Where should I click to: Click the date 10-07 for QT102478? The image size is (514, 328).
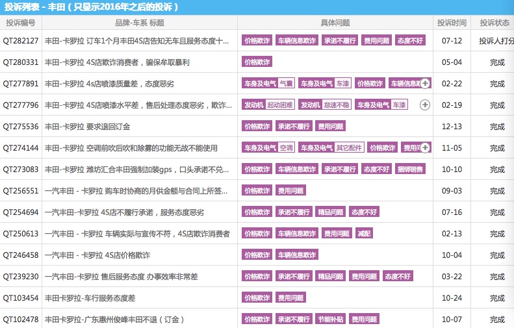[x=452, y=320]
